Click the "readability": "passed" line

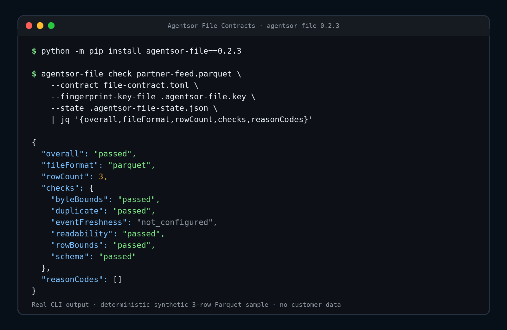click(108, 234)
